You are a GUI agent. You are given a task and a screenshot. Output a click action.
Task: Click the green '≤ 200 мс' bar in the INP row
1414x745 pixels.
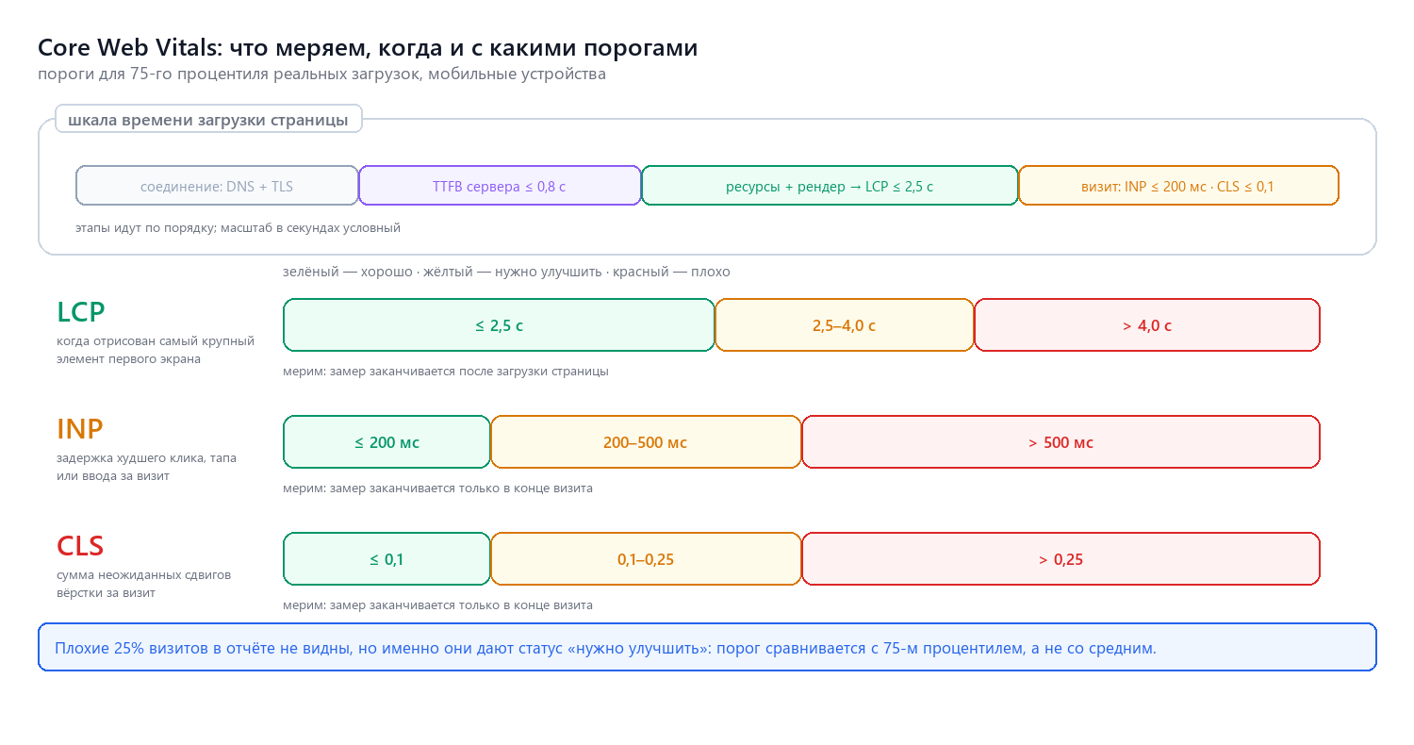(386, 442)
